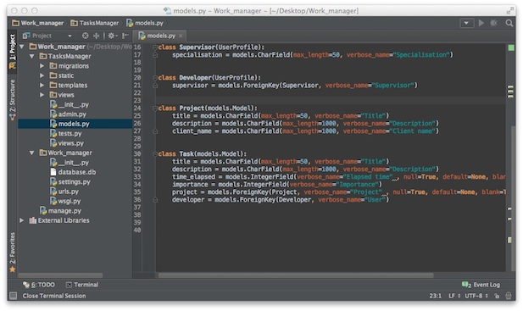Open the Z: Structure side tab
Image resolution: width=523 pixels, height=311 pixels.
pyautogui.click(x=13, y=99)
